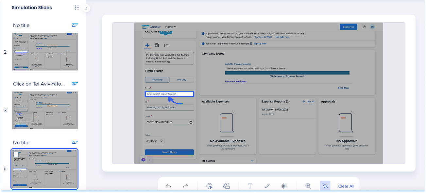Click the cloud upload image icon
This screenshot has width=426, height=193.
point(227,186)
